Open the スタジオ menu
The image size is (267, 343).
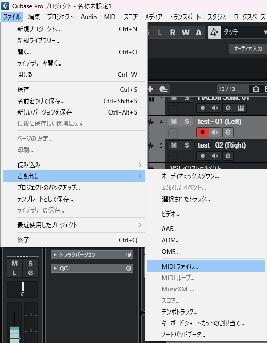pyautogui.click(x=217, y=17)
